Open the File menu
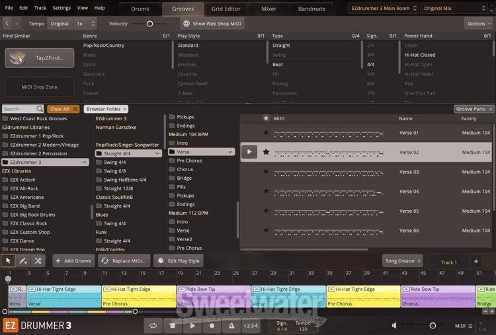 (9, 8)
